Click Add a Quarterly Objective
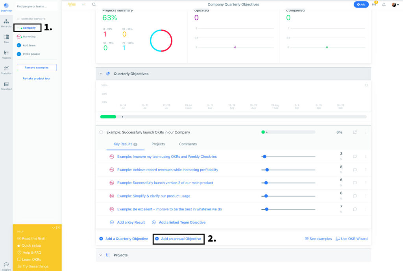This screenshot has height=271, width=403. (x=124, y=239)
